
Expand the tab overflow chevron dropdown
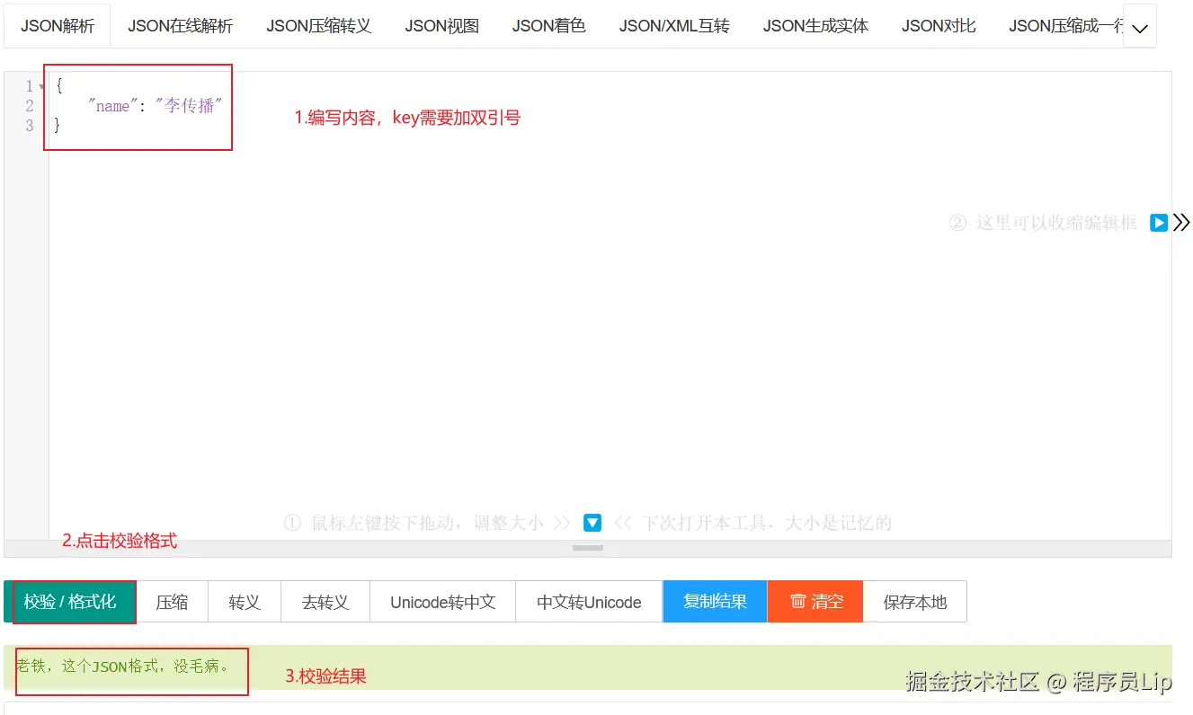pos(1140,27)
